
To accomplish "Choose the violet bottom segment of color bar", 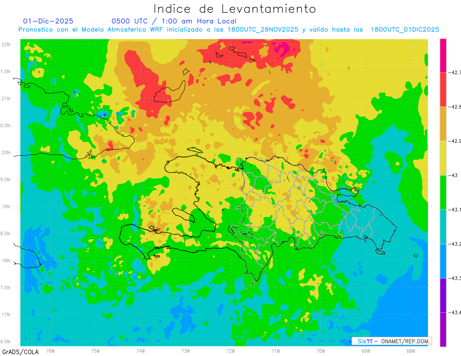I will (x=443, y=329).
